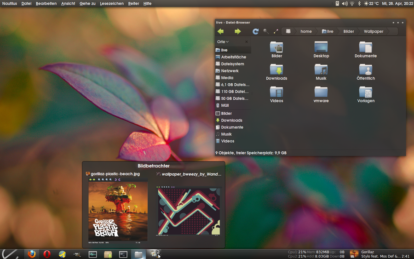This screenshot has width=414, height=259.
Task: Open the Bluetooth indicator
Action: tap(359, 3)
